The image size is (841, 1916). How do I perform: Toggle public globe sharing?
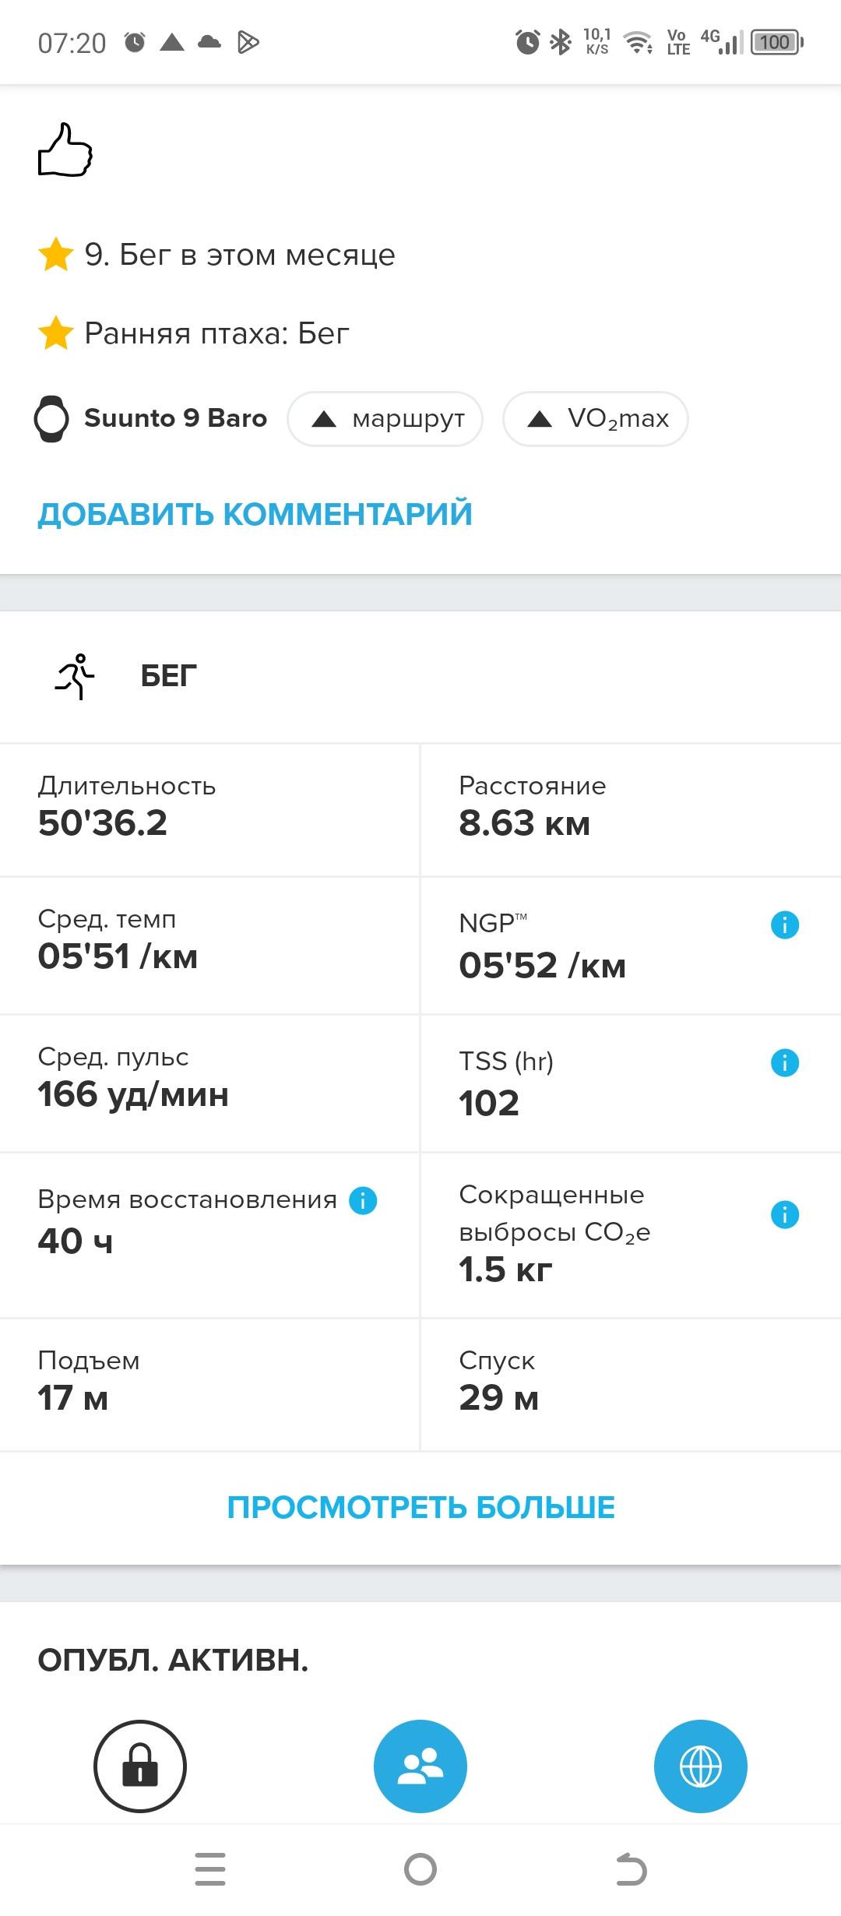click(701, 1766)
